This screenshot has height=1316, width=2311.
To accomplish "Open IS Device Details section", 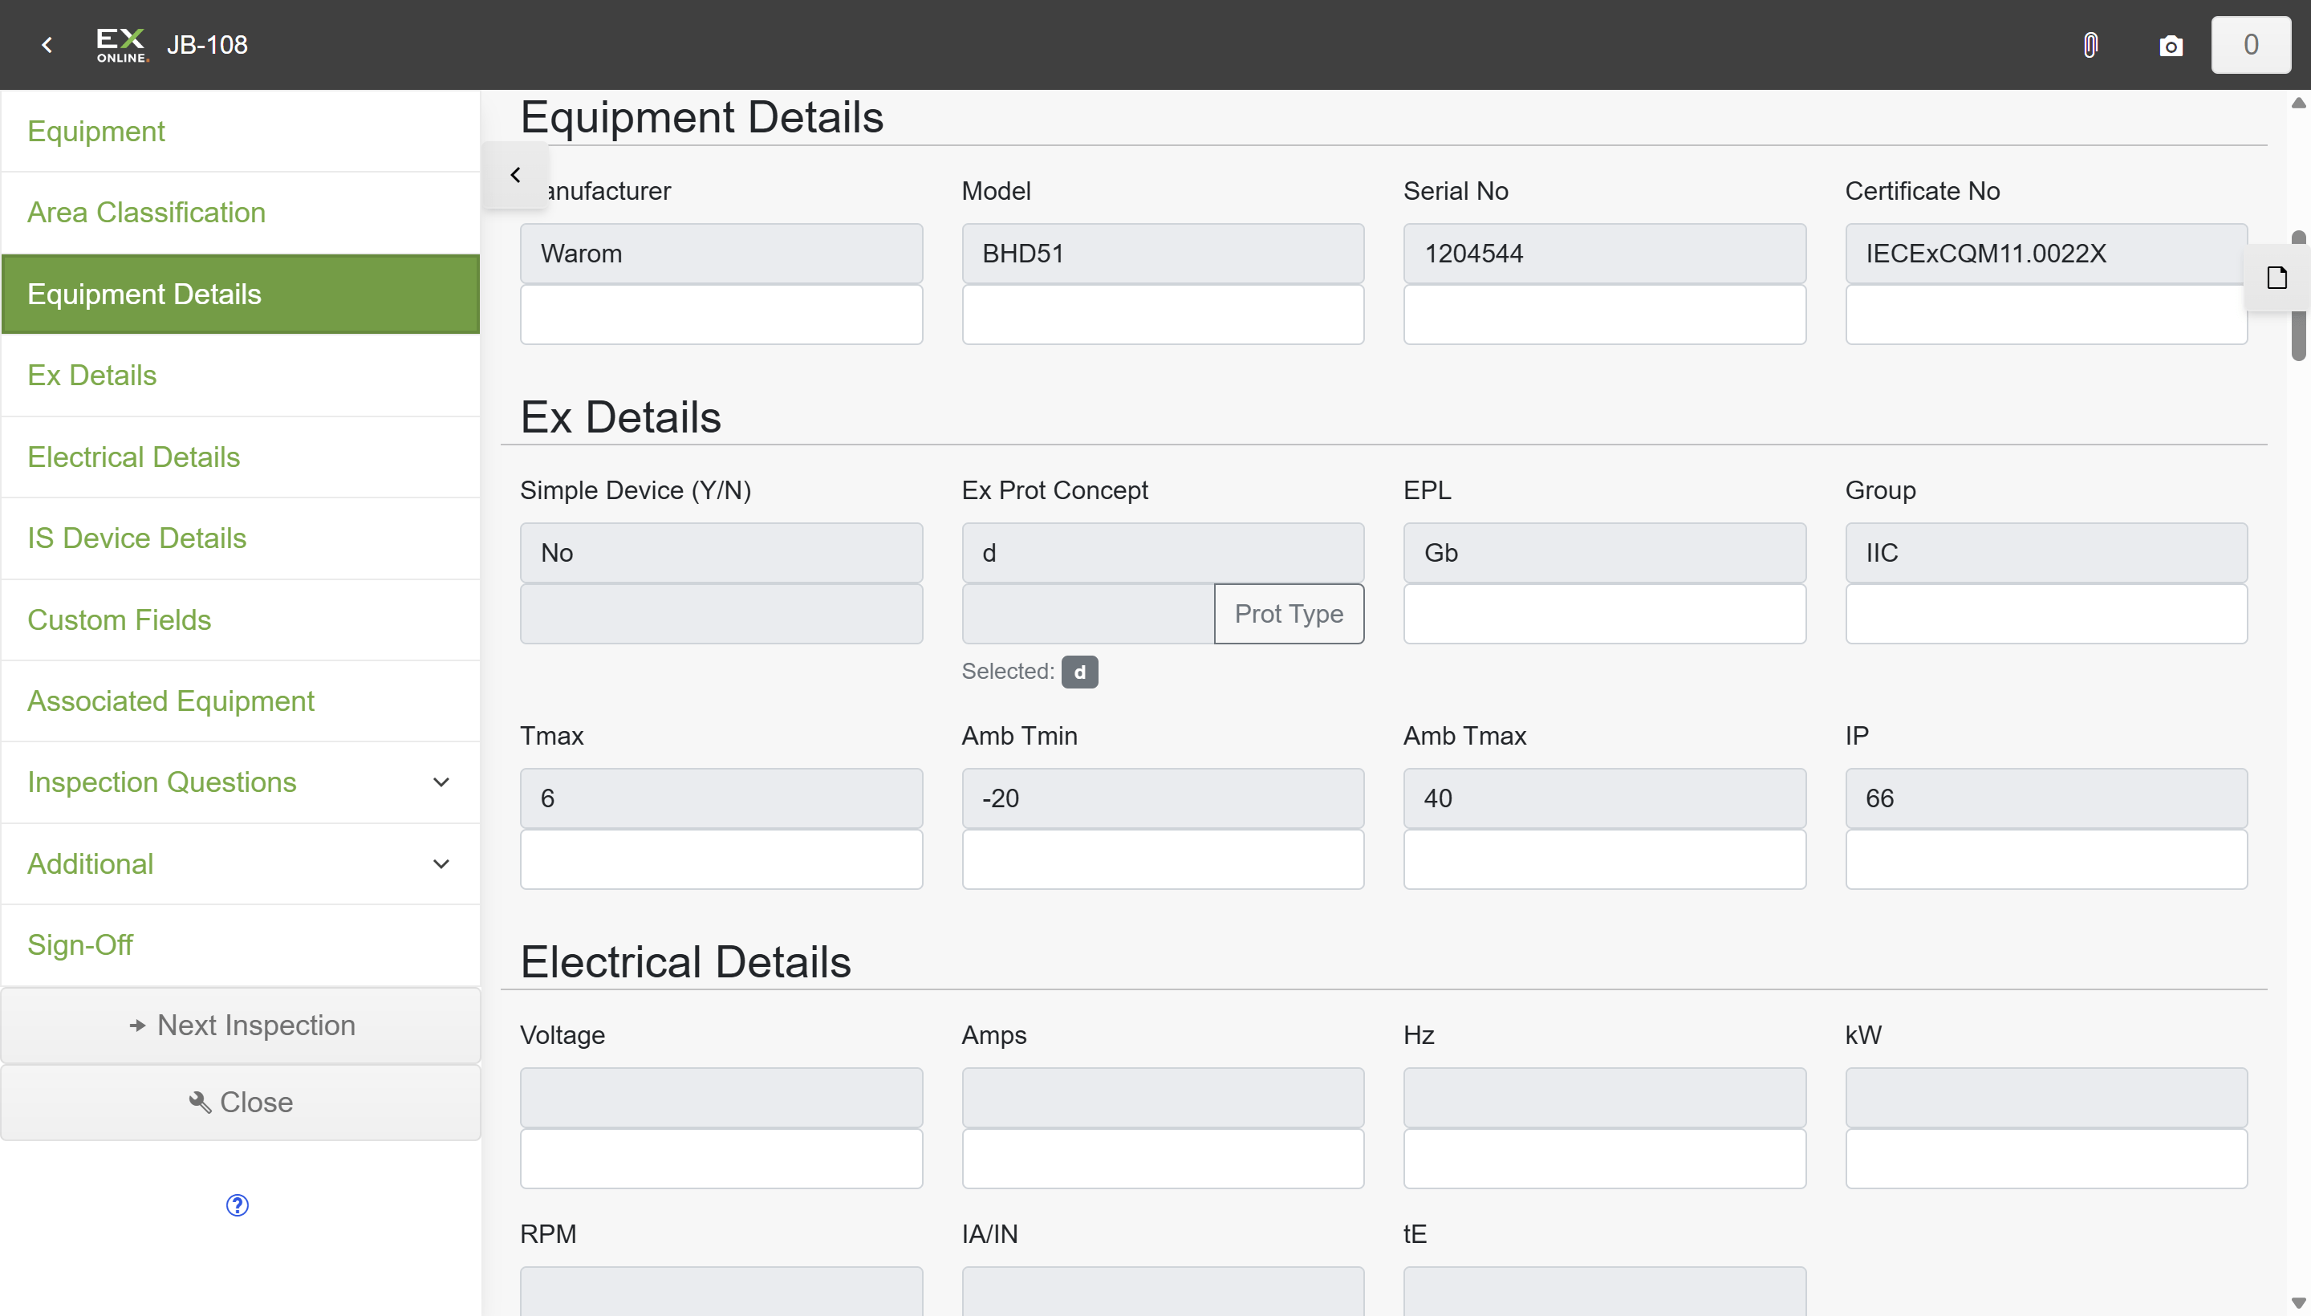I will point(241,538).
